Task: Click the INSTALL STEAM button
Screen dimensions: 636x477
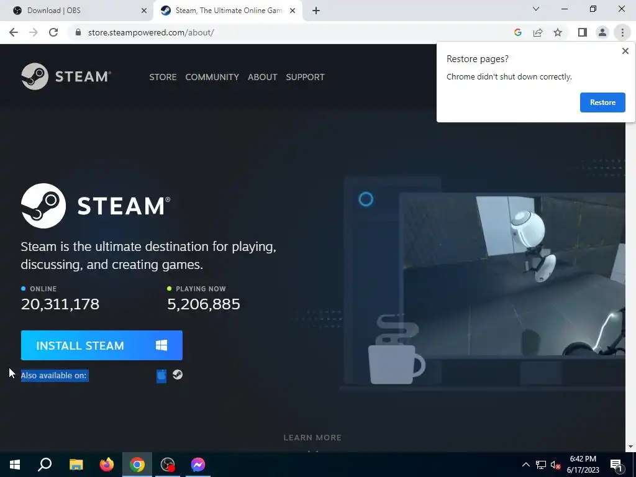Action: pyautogui.click(x=101, y=345)
